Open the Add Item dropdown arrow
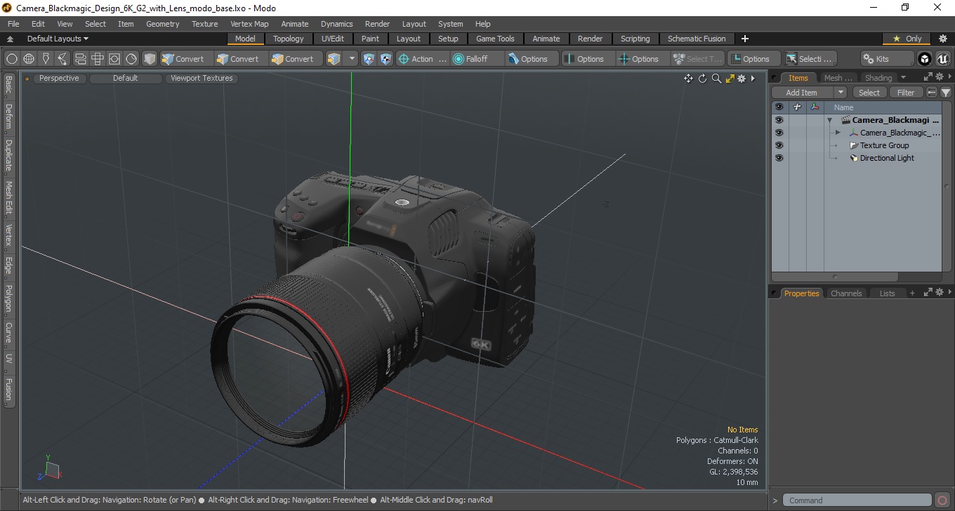Viewport: 955px width, 511px height. coord(841,93)
